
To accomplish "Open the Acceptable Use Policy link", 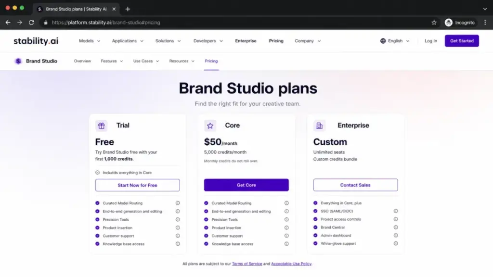I will 291,264.
